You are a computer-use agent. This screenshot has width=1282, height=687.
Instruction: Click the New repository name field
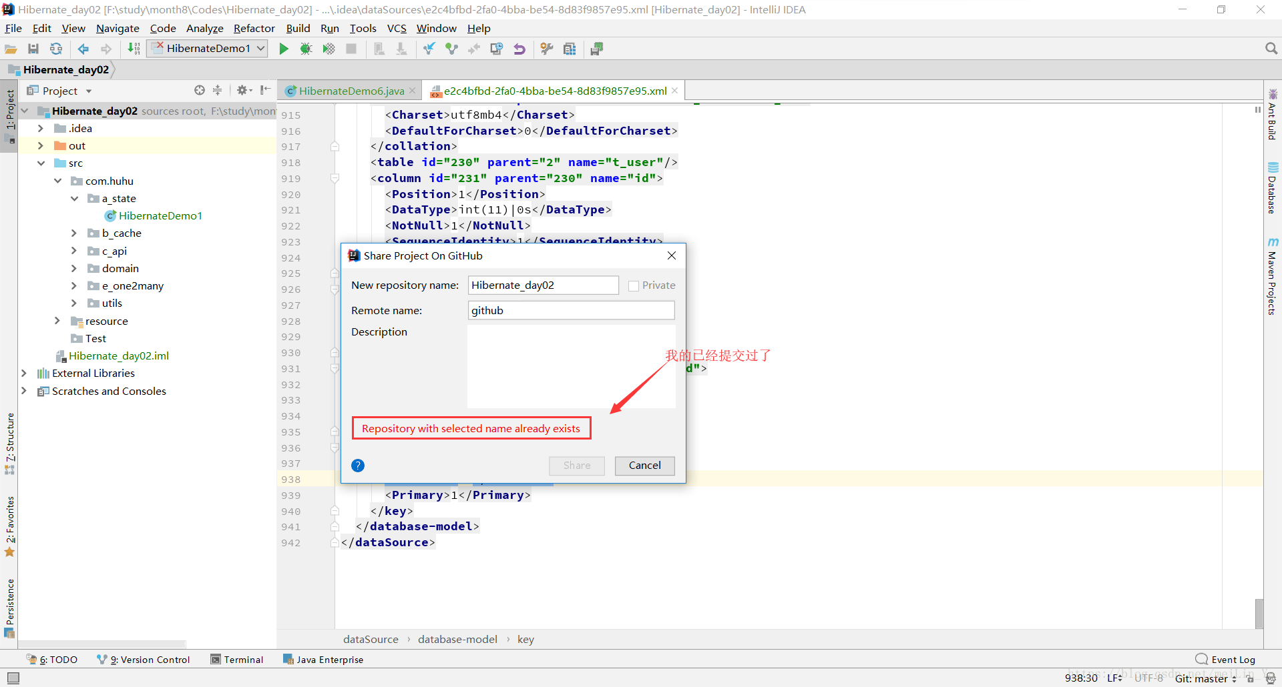click(x=544, y=285)
